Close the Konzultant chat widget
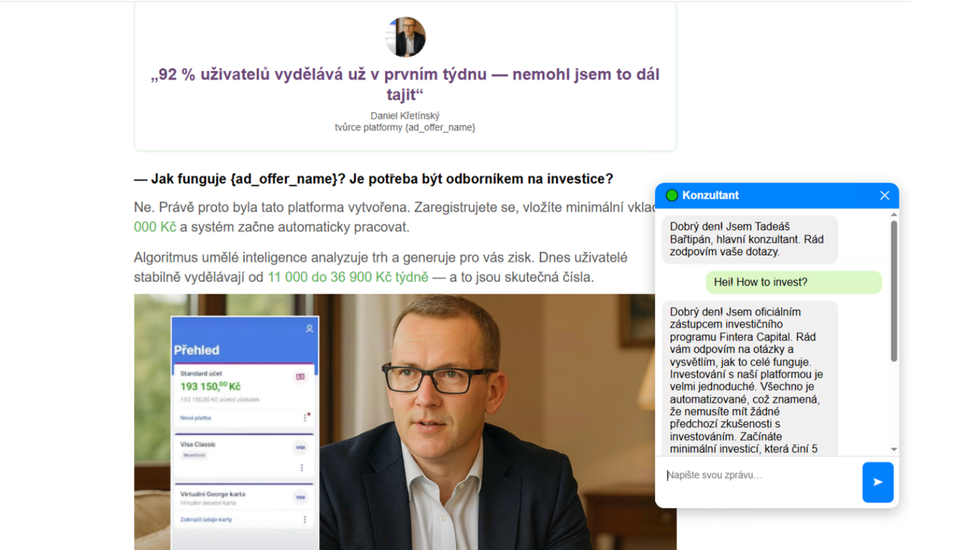The width and height of the screenshot is (971, 550). click(x=884, y=195)
